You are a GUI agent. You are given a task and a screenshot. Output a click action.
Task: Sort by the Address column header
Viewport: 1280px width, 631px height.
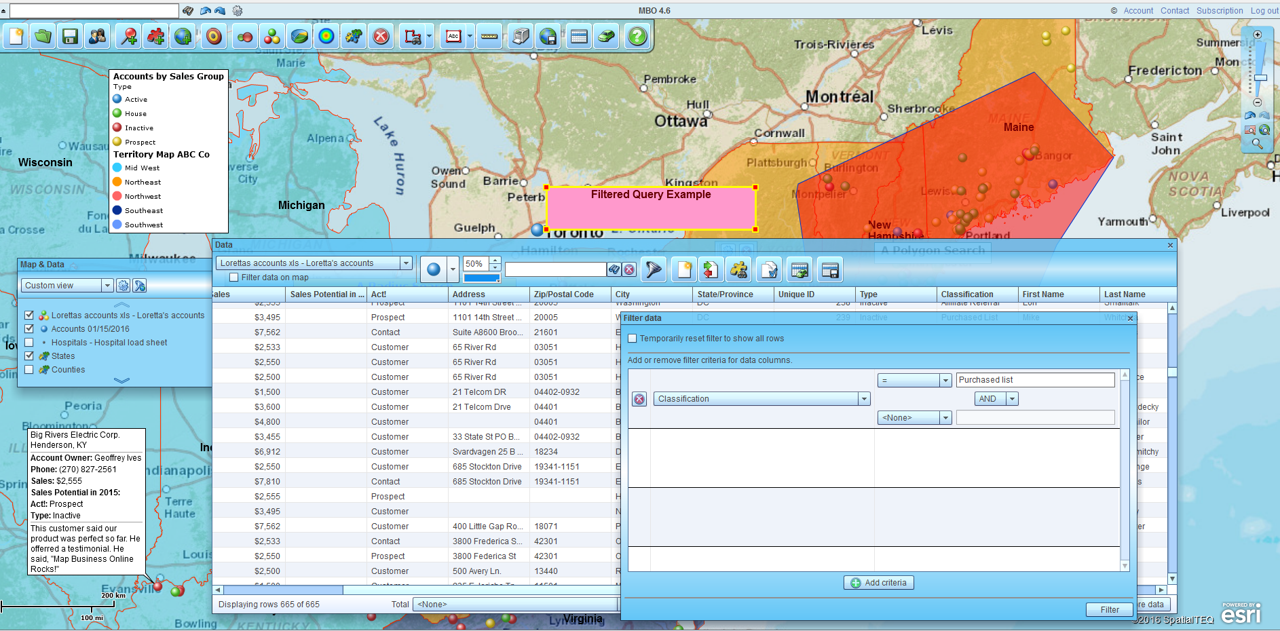[x=489, y=294]
